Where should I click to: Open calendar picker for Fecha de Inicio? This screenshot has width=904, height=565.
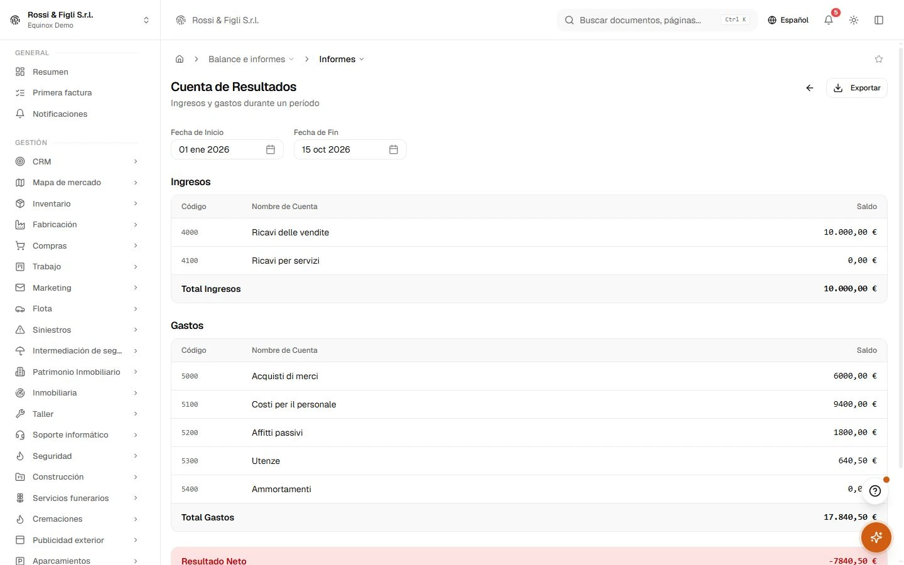[x=271, y=149]
